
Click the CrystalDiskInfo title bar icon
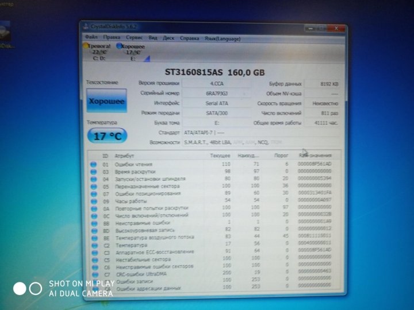[86, 26]
